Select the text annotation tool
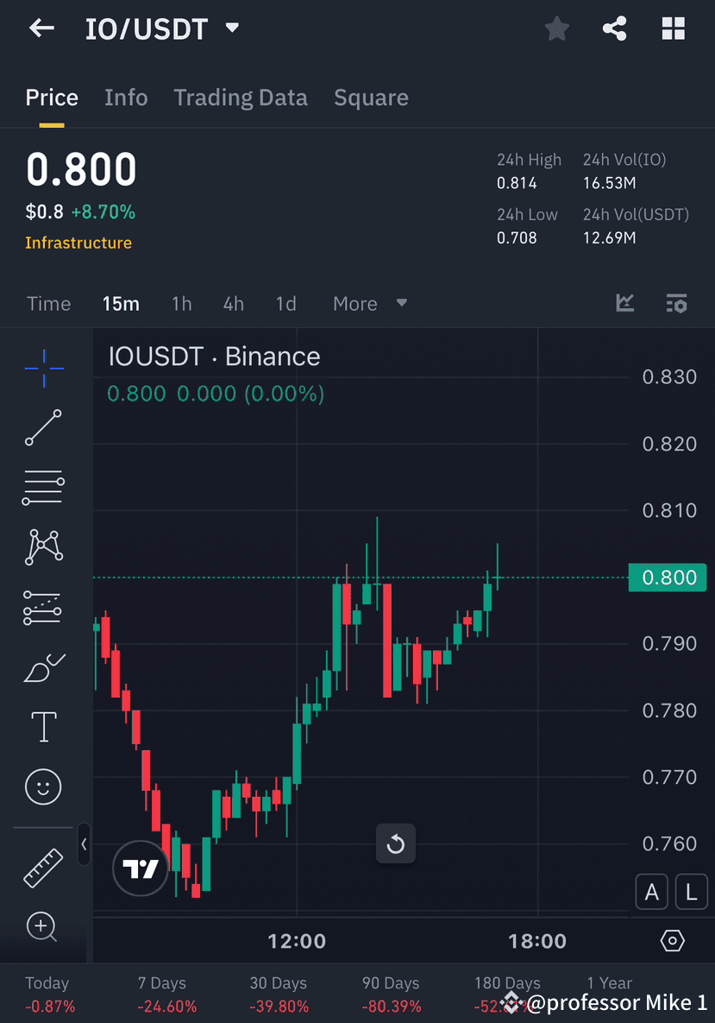Image resolution: width=715 pixels, height=1023 pixels. point(43,726)
